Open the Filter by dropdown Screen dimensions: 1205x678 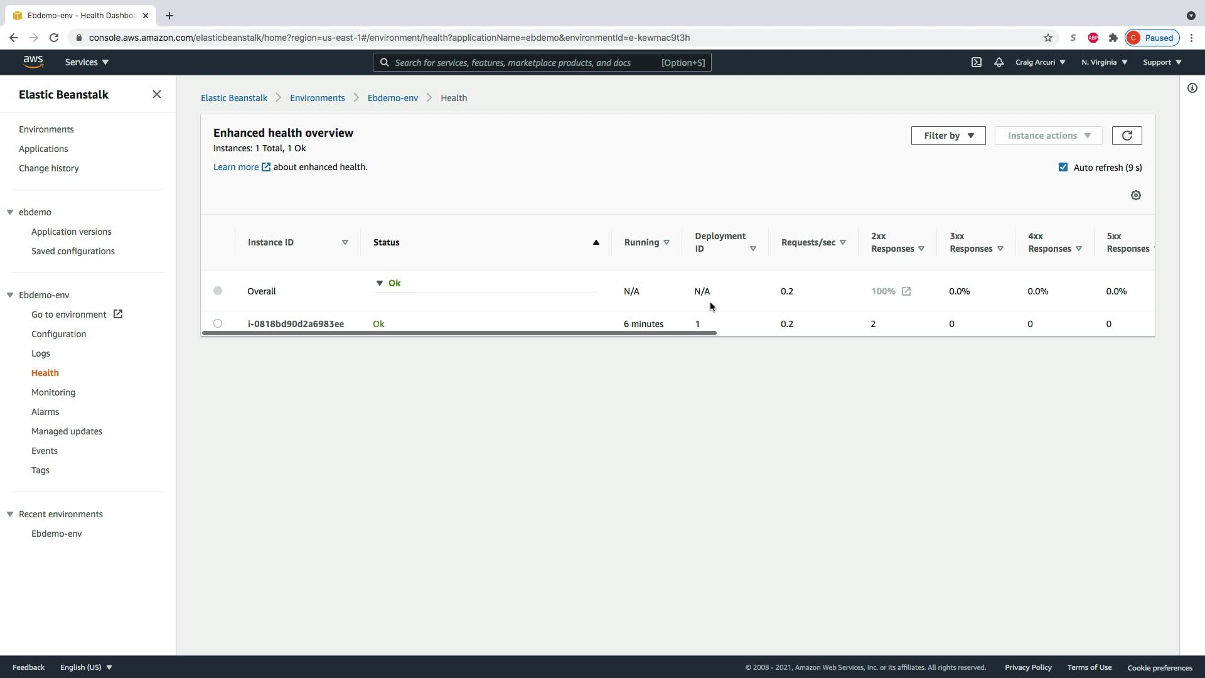(948, 136)
